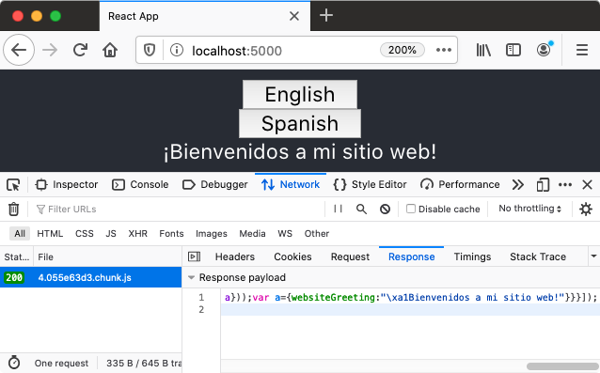Select the Response detail tab
Screen dimensions: 600x373
[x=411, y=256]
